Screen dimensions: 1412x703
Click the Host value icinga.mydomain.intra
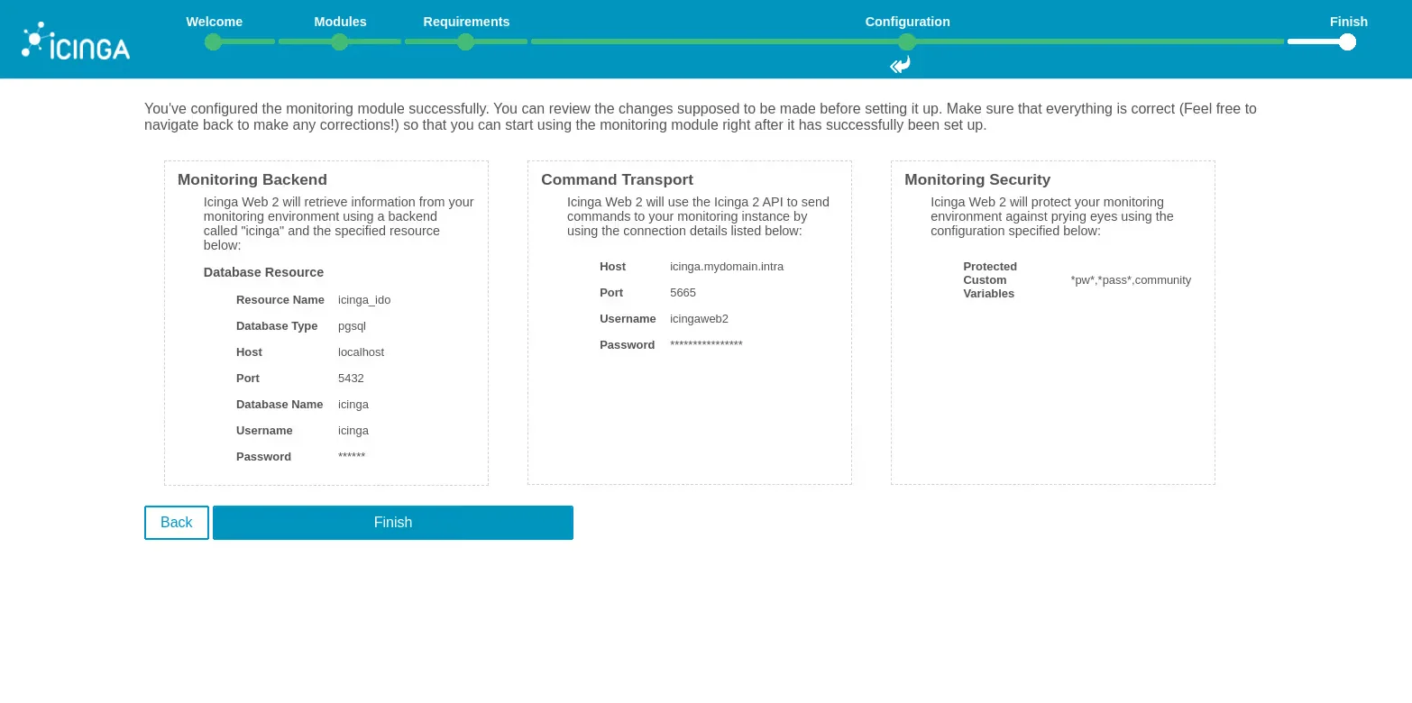coord(727,266)
